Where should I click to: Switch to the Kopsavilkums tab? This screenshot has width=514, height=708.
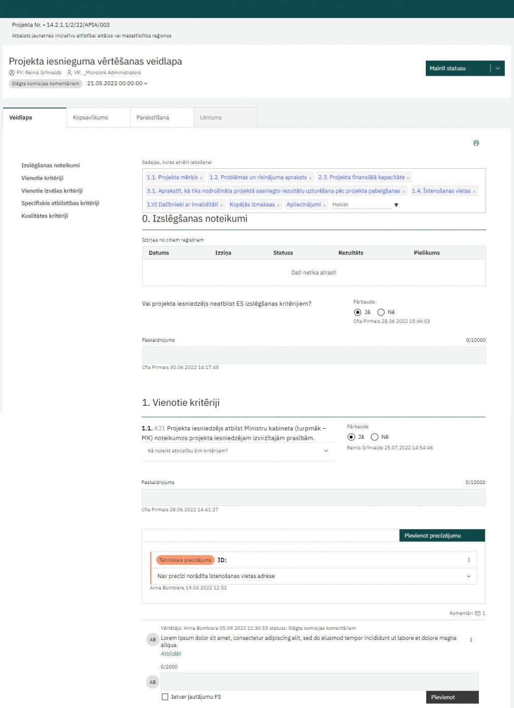[x=90, y=117]
